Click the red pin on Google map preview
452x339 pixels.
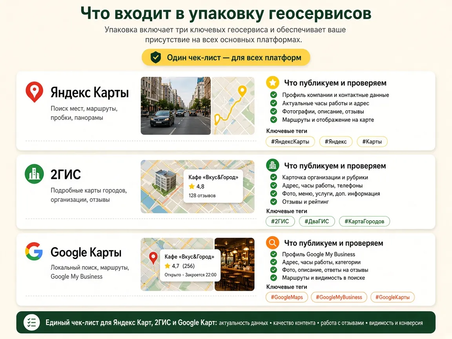(x=153, y=258)
